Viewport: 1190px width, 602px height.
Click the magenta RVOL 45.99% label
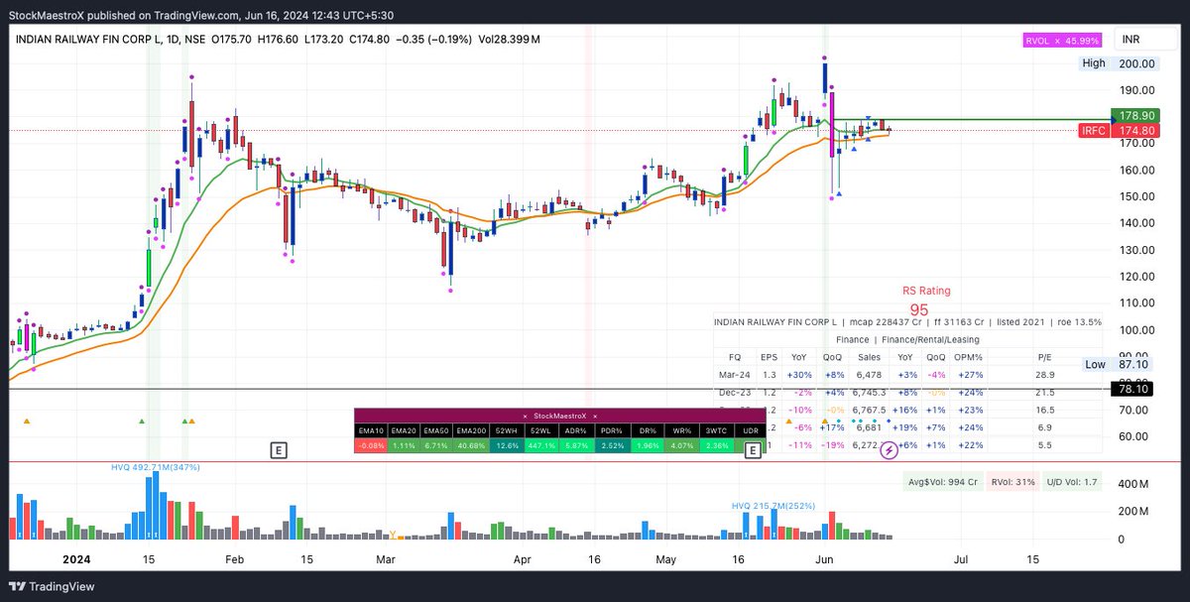click(1064, 40)
